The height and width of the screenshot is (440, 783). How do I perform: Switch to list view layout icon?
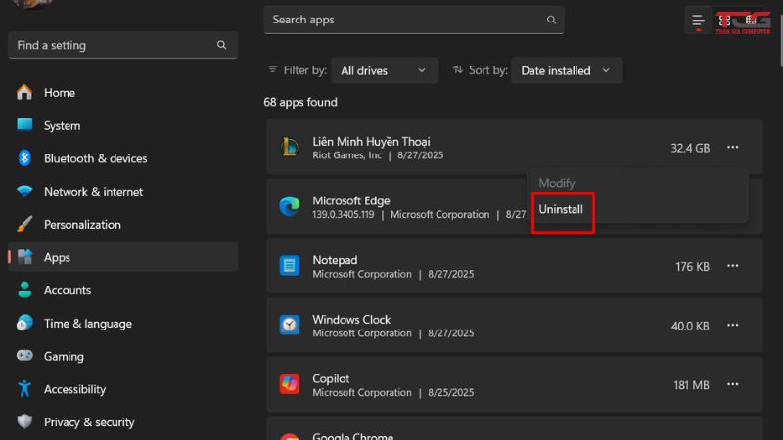pyautogui.click(x=698, y=21)
